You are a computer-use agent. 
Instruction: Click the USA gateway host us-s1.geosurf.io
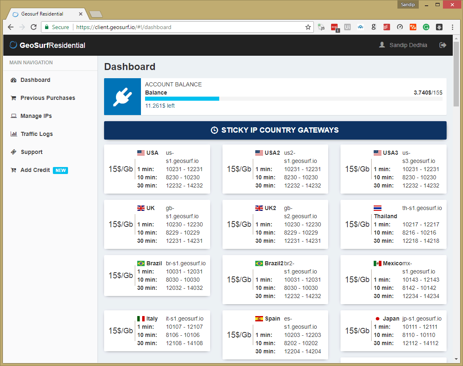(x=182, y=157)
